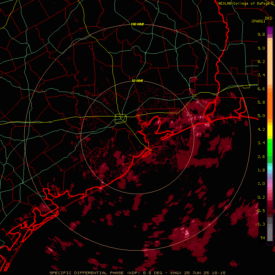
Task: Click the 8.2 legend value
Action: [261, 61]
